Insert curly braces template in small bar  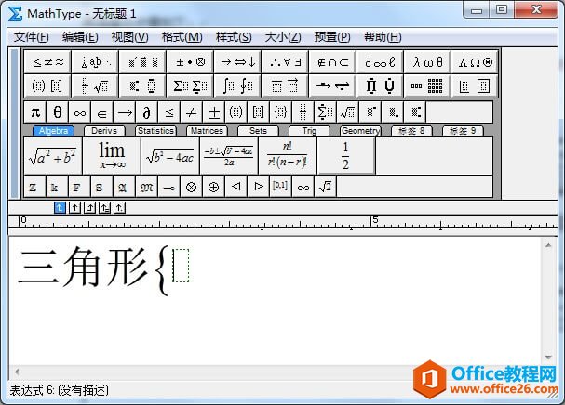pos(281,112)
